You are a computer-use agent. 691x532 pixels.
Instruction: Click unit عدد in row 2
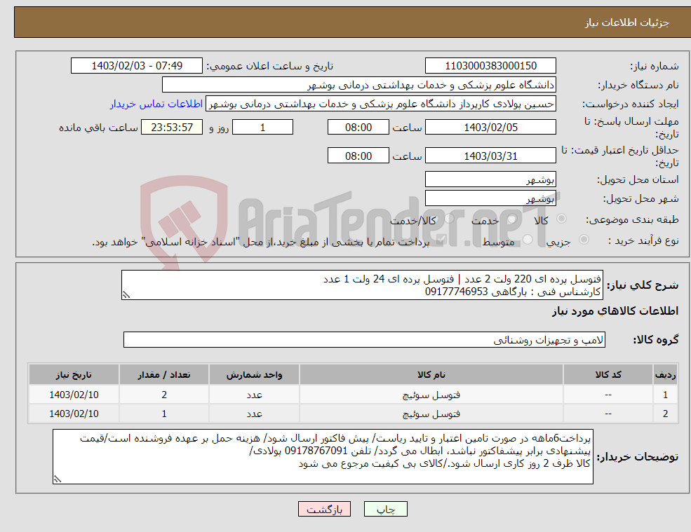(x=254, y=414)
